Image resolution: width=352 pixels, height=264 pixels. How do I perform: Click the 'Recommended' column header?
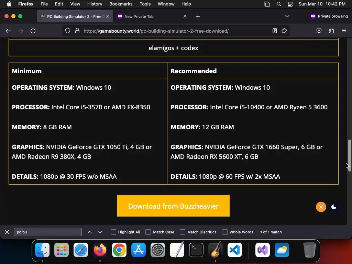(x=194, y=71)
